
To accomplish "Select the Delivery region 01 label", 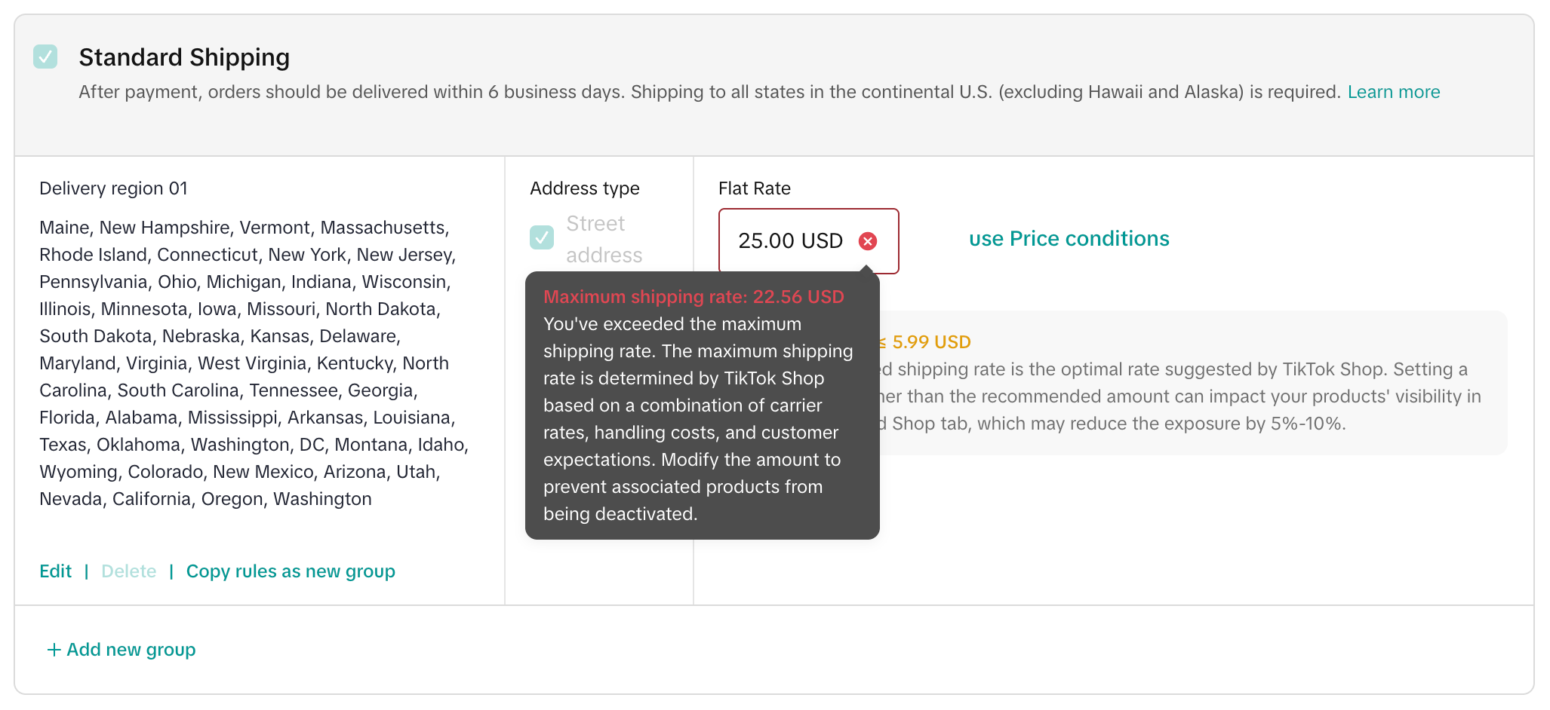I will tap(113, 188).
